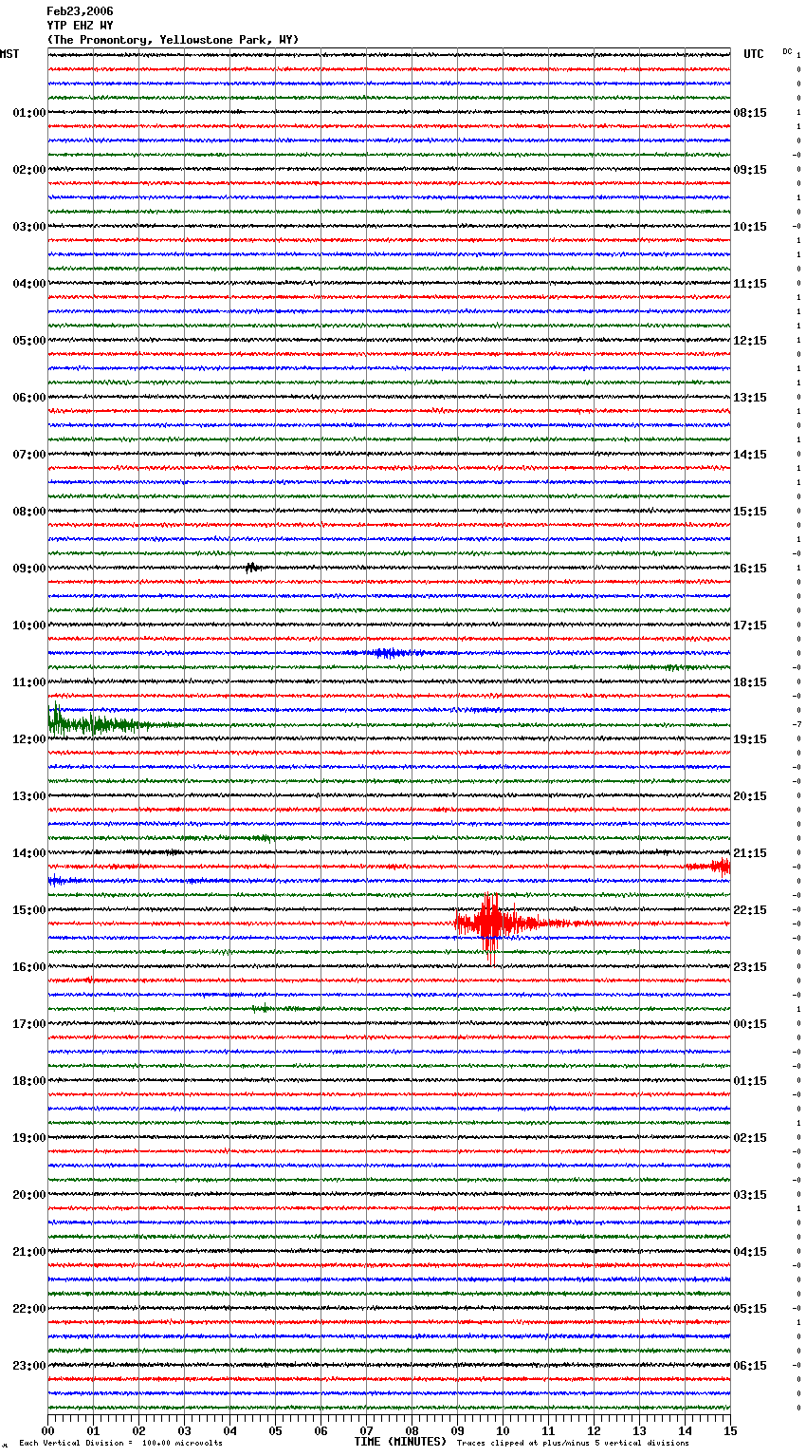Click the MST timezone header label
806x1456 pixels.
[9, 54]
